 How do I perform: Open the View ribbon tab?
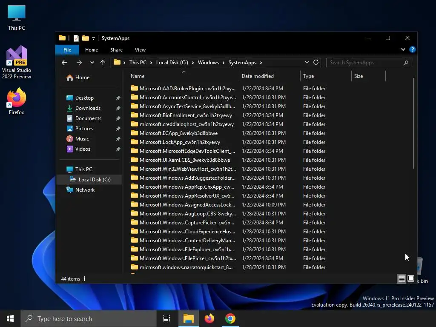tap(140, 50)
